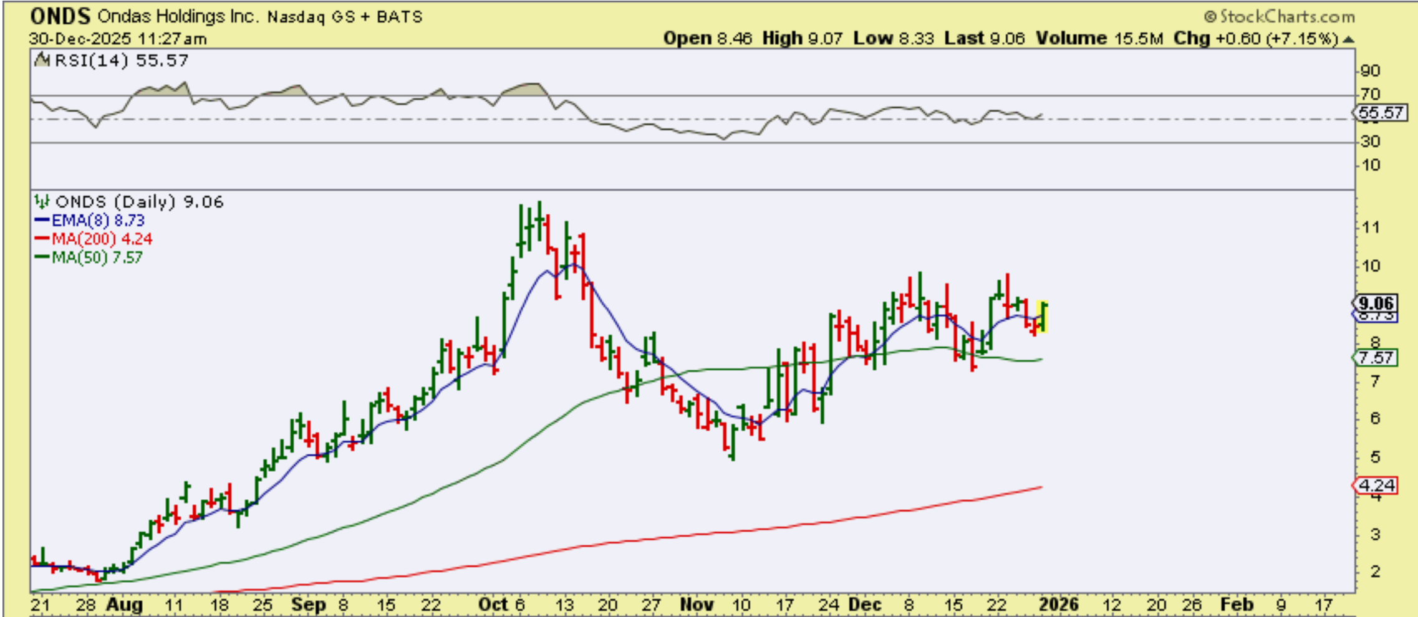Click the Sep month label on date axis
The image size is (1418, 617).
[x=309, y=605]
